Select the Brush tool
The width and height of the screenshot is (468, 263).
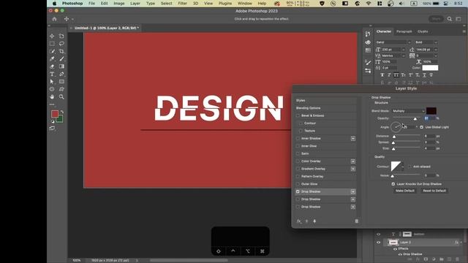coord(61,58)
